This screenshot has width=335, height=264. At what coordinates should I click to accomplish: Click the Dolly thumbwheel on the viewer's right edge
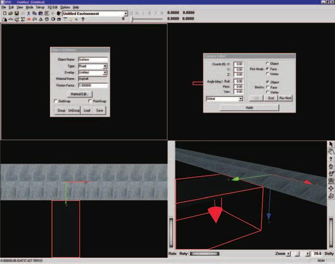coord(331,232)
